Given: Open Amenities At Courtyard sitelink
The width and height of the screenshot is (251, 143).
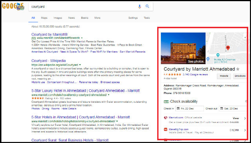Looking at the screenshot, I should tap(45, 52).
